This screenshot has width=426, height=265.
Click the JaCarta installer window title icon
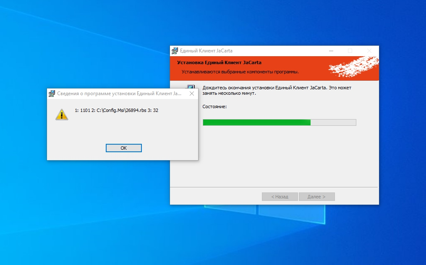tap(175, 51)
